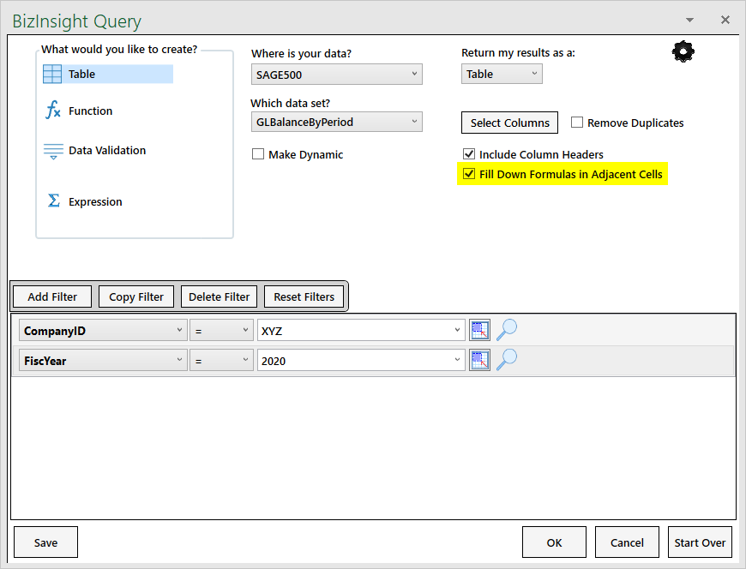This screenshot has height=569, width=746.
Task: Select Data Validation in create list
Action: pos(107,150)
